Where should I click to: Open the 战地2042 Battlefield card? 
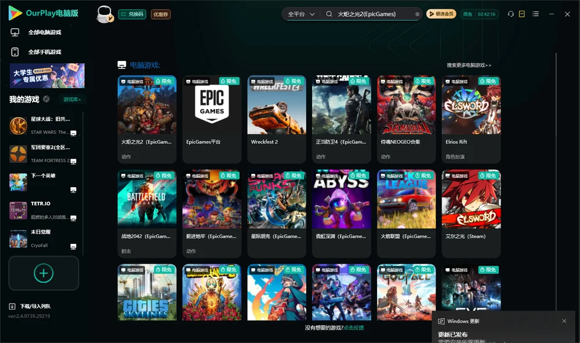pos(147,214)
